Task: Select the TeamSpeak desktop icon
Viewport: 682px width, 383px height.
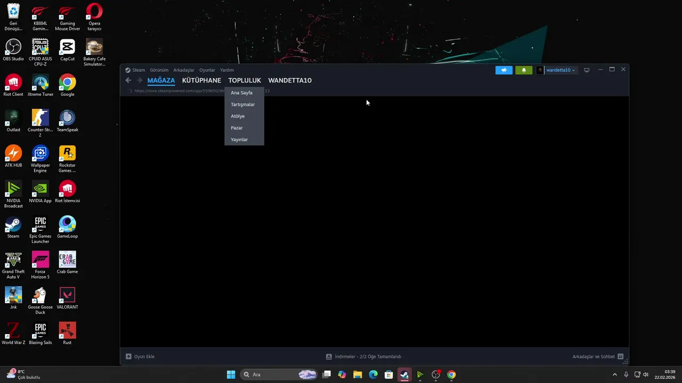Action: tap(67, 121)
